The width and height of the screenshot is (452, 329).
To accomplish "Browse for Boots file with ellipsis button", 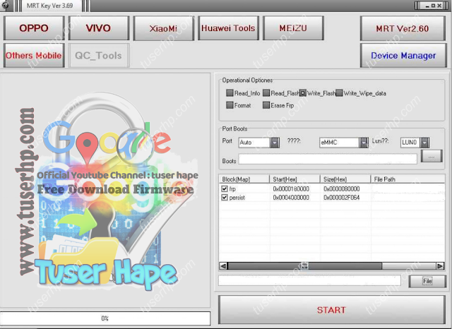I will [x=432, y=156].
